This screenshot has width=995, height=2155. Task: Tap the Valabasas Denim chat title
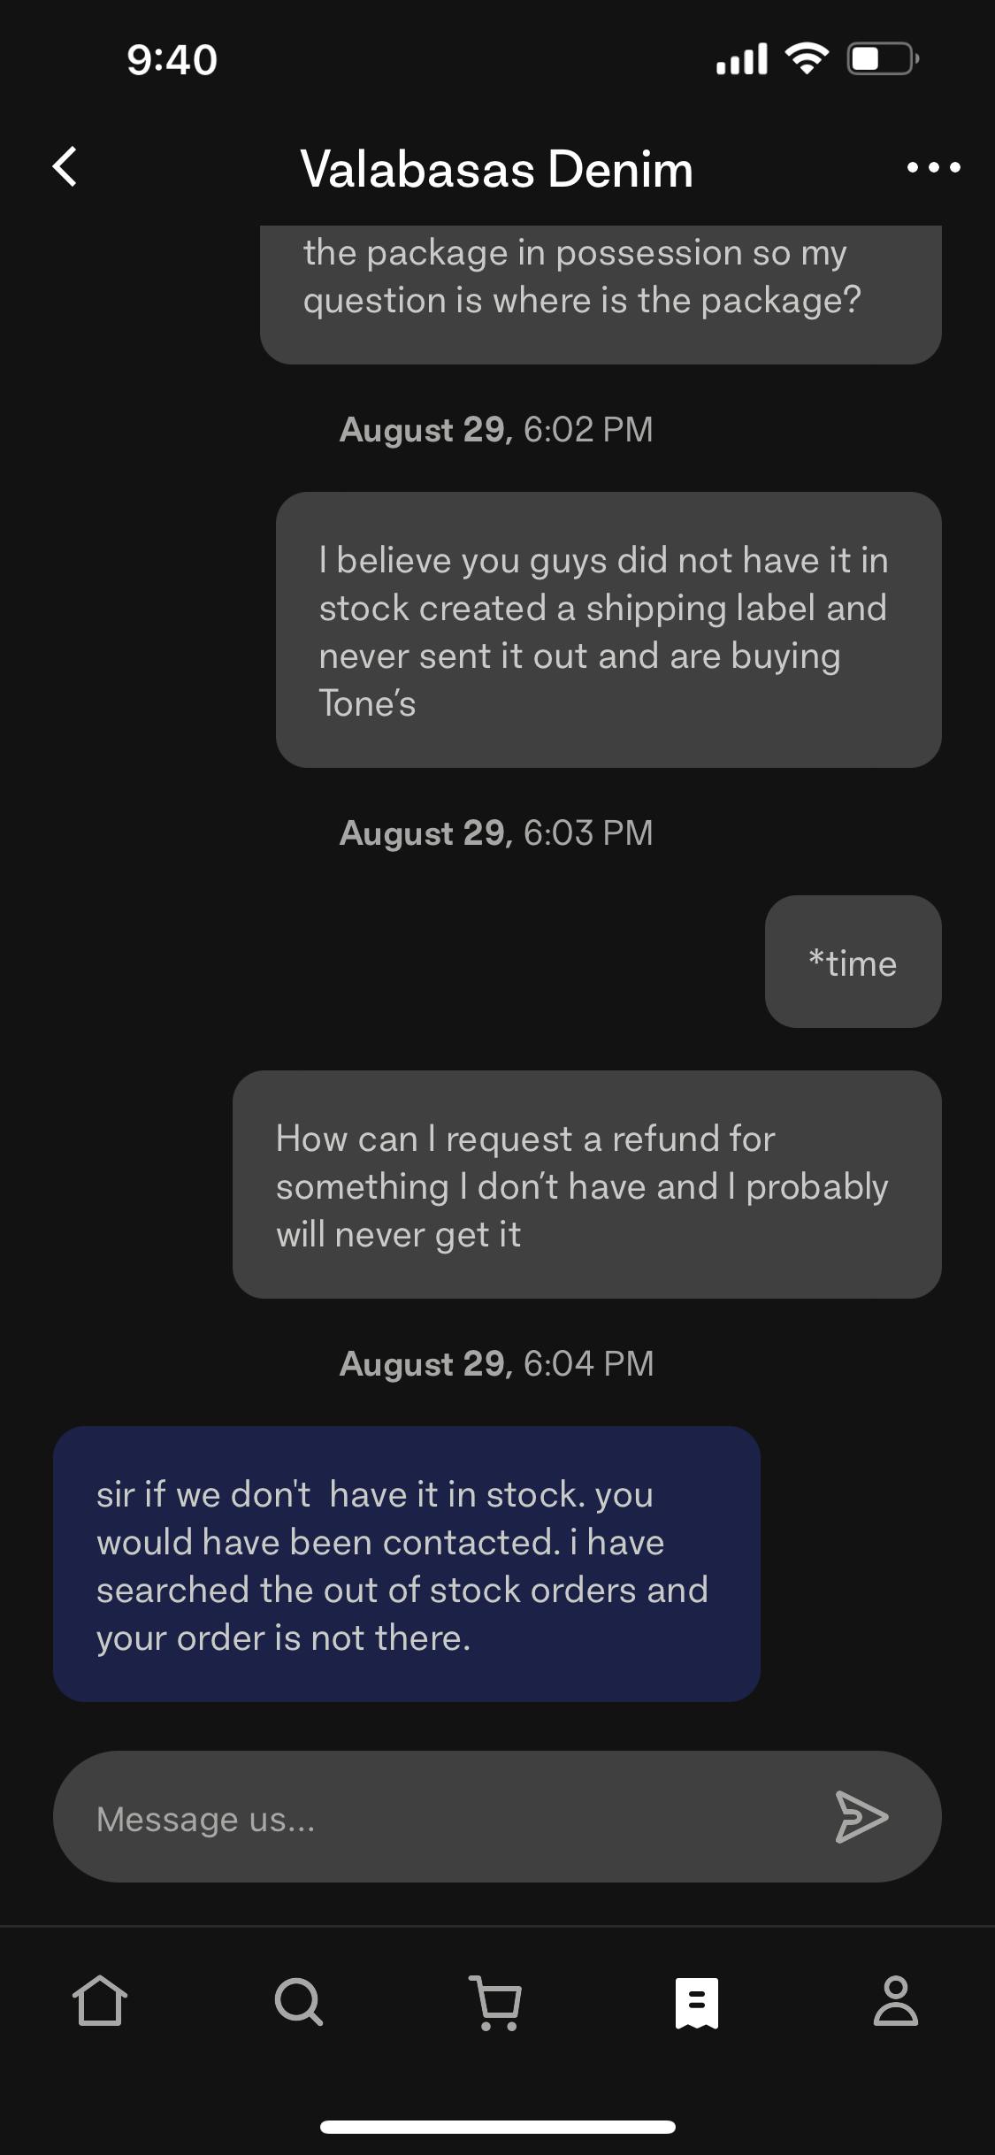(x=496, y=169)
